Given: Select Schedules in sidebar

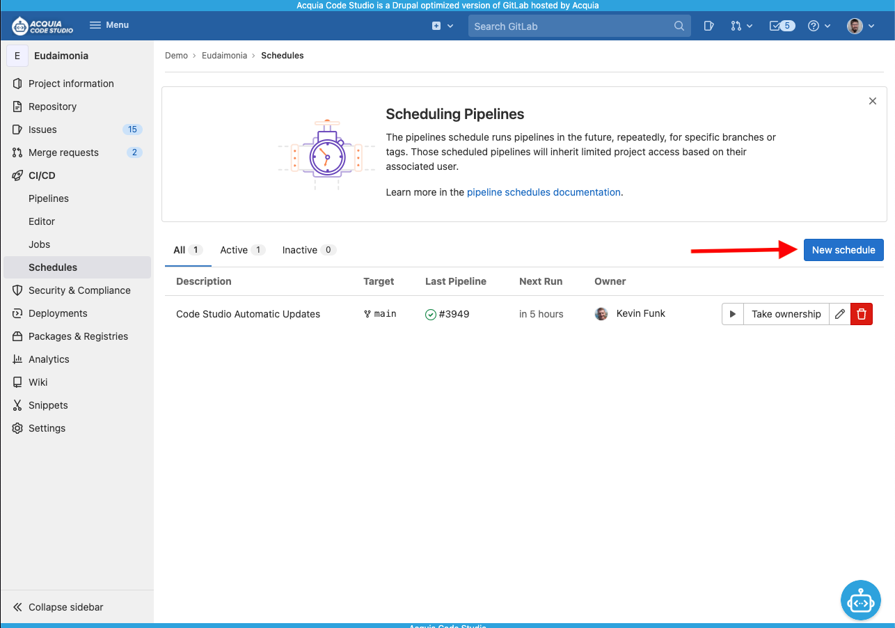Looking at the screenshot, I should click(77, 267).
